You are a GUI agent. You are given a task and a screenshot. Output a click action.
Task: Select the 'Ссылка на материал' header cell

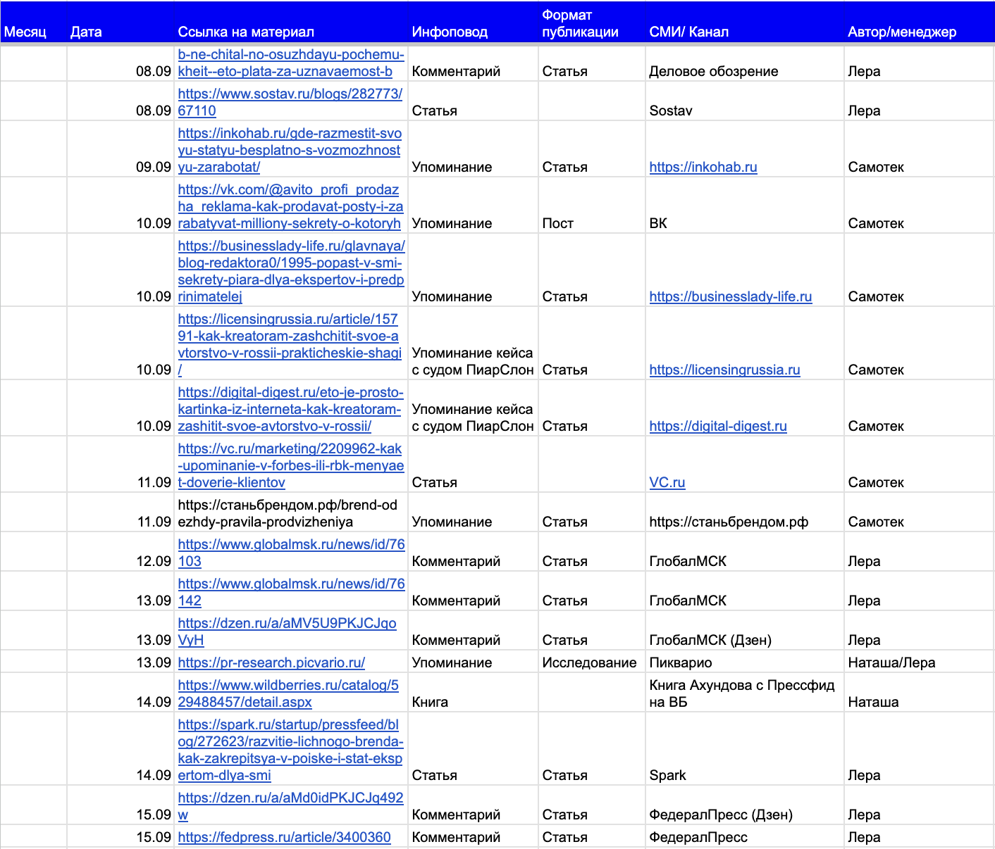[291, 23]
